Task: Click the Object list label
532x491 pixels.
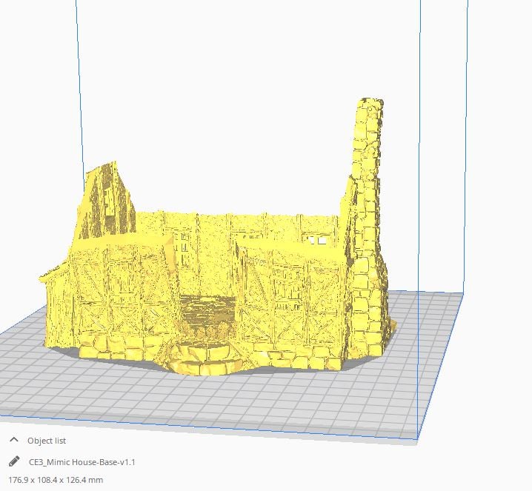Action: [47, 441]
